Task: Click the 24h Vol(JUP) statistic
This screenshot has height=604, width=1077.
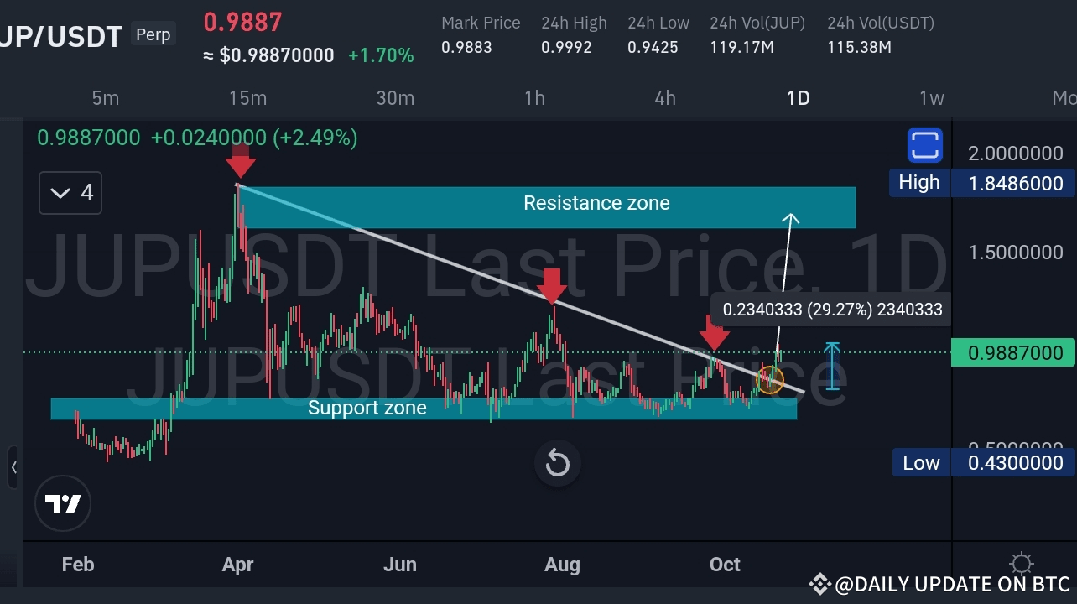Action: (757, 35)
